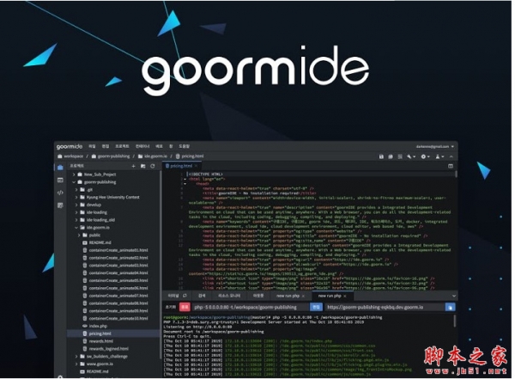Toggle editor layout icon at editor top-right
The width and height of the screenshot is (515, 379).
point(451,166)
